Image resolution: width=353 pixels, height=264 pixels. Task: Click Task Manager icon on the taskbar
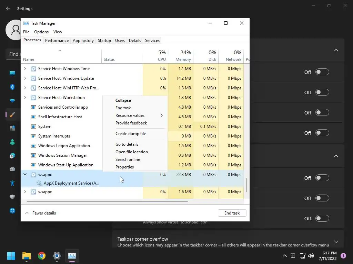coord(72,256)
